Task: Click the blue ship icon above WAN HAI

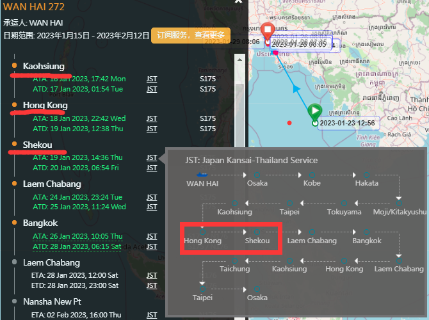Action: (x=202, y=175)
